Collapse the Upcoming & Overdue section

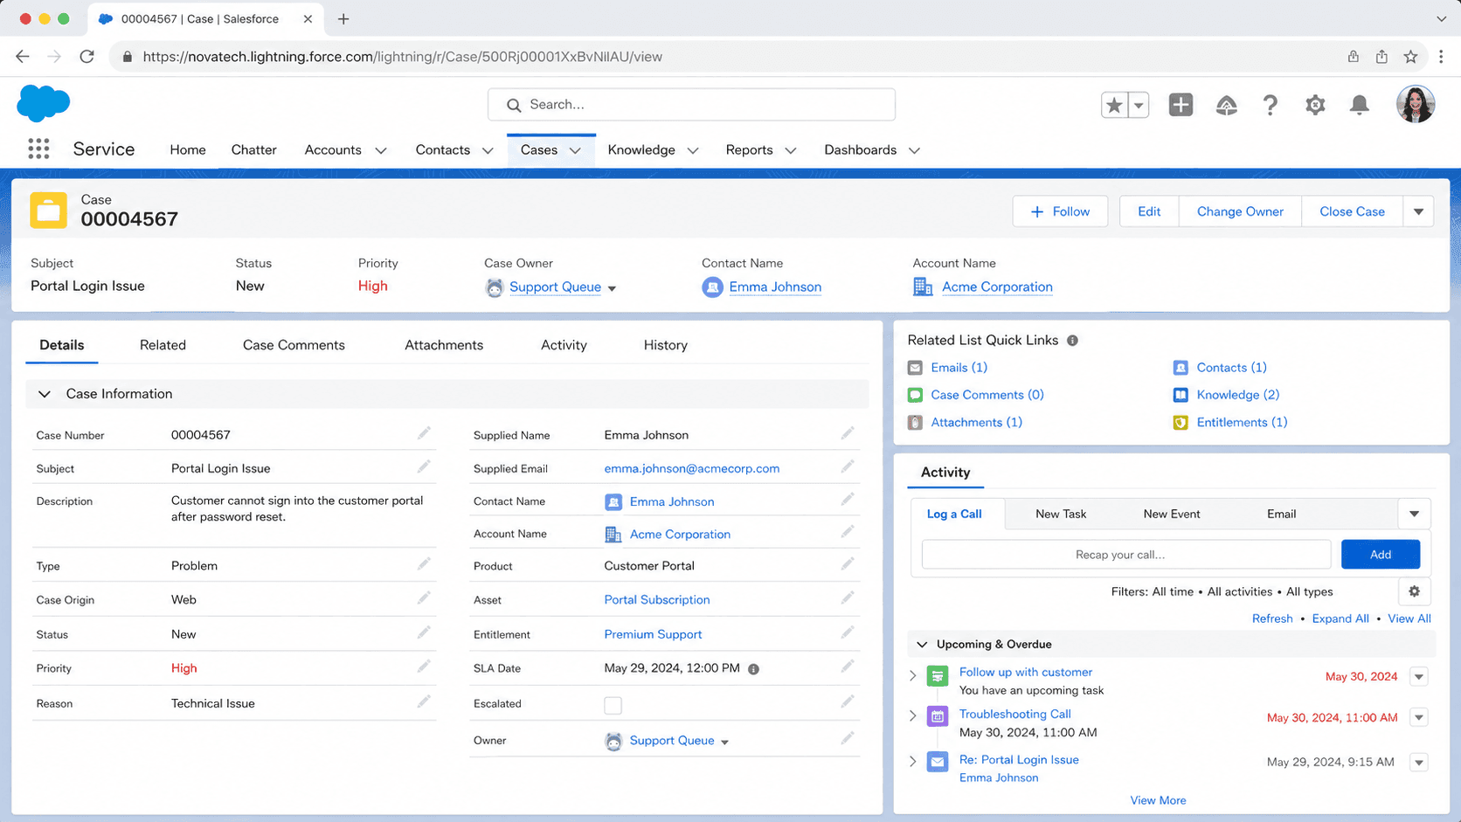(x=922, y=645)
